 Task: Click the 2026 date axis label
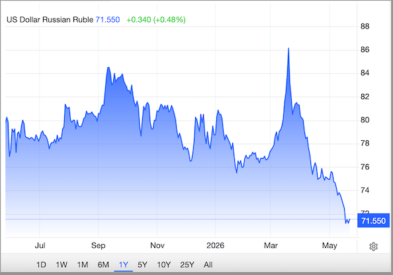point(215,245)
